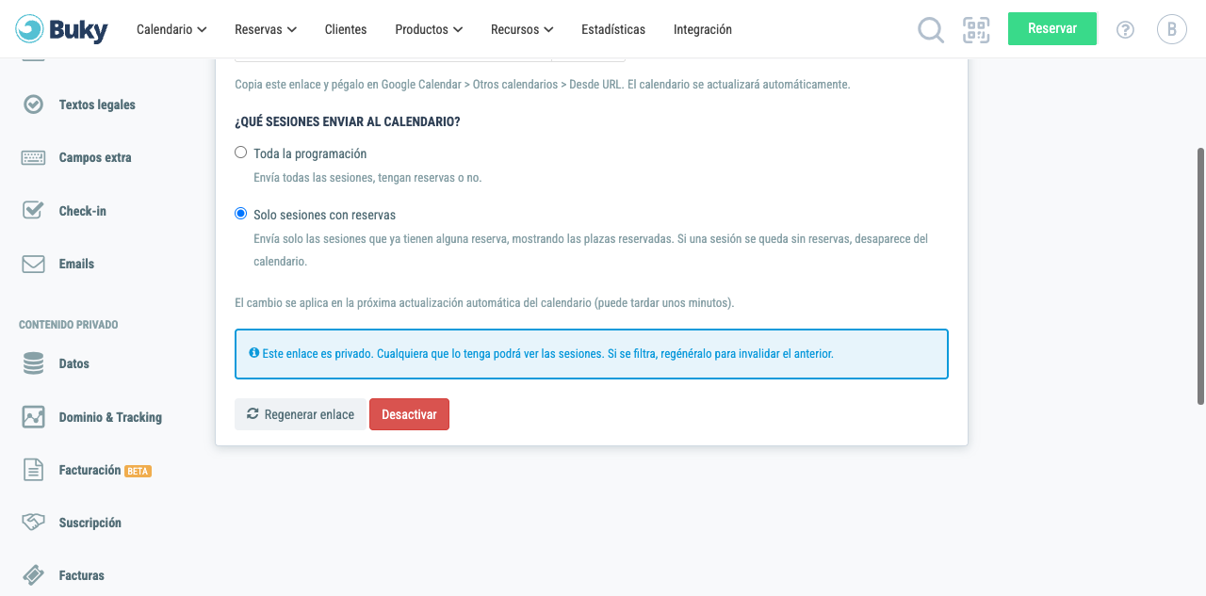Click the 'Copia este enlace y pégalo' instruction text
This screenshot has height=596, width=1206.
pos(543,84)
